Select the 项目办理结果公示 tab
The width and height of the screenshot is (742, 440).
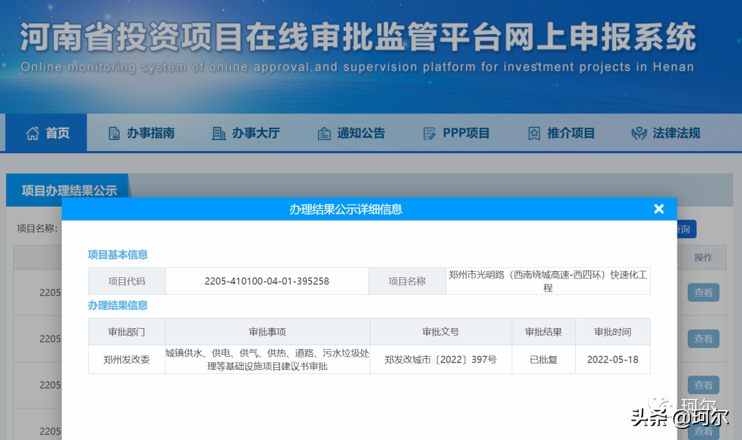tap(67, 190)
